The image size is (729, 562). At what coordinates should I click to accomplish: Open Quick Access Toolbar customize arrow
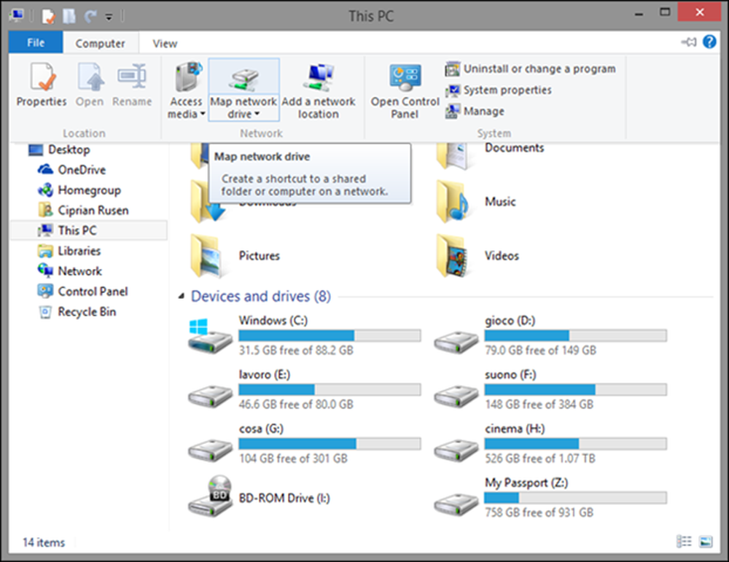click(x=109, y=17)
